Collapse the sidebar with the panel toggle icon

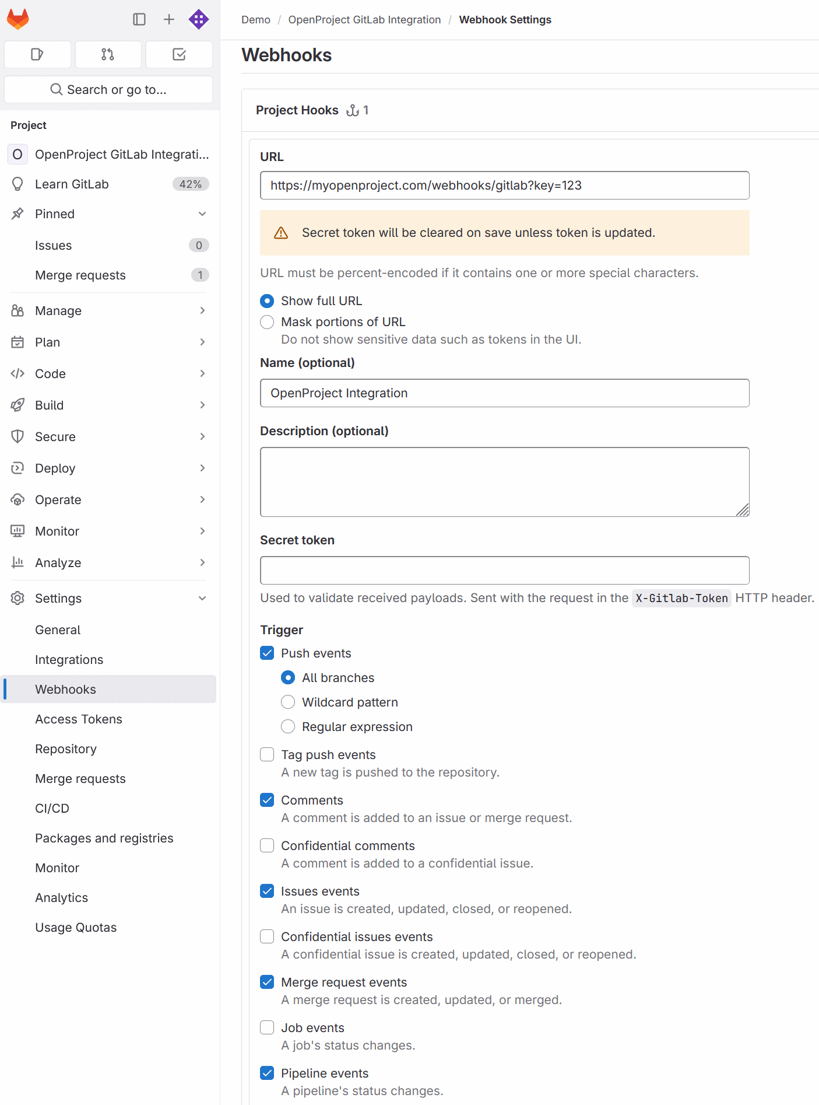139,19
